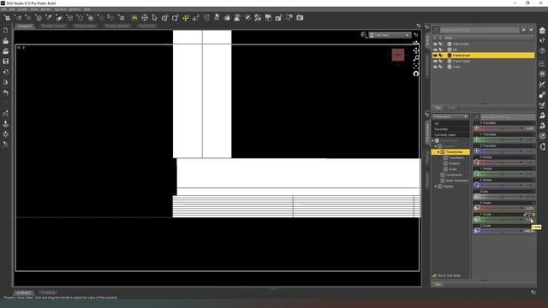Click the question-mark pointer icon in right sidebar

(x=542, y=40)
